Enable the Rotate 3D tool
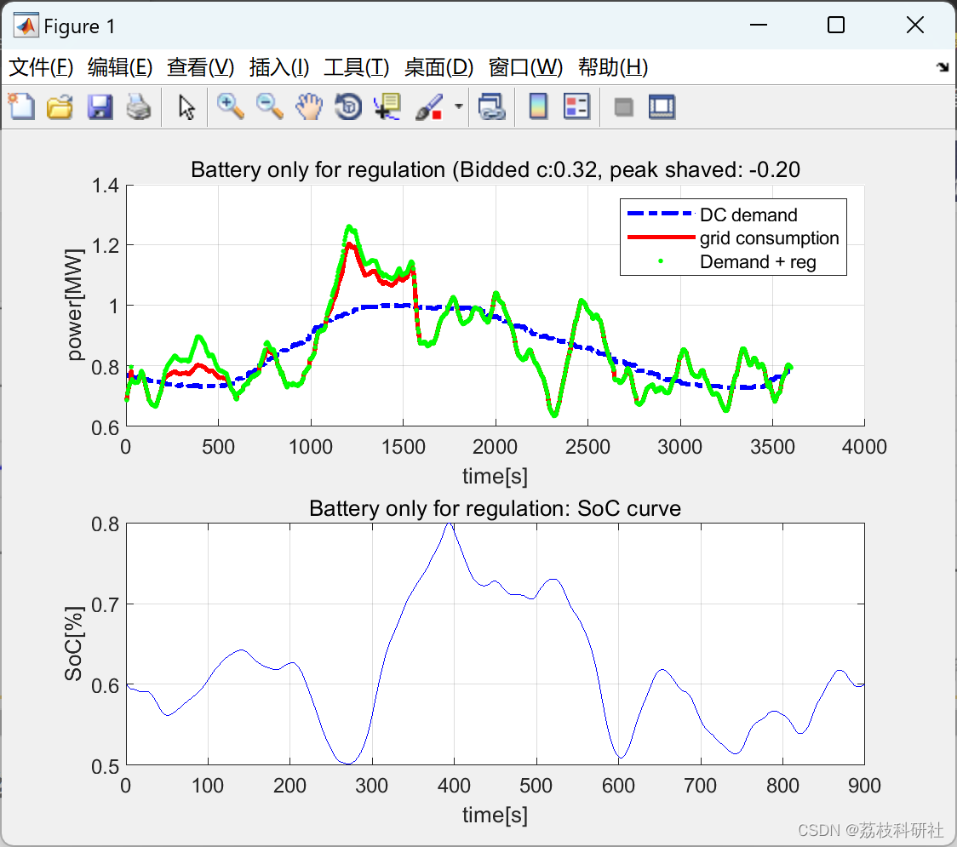This screenshot has width=957, height=847. click(x=348, y=106)
